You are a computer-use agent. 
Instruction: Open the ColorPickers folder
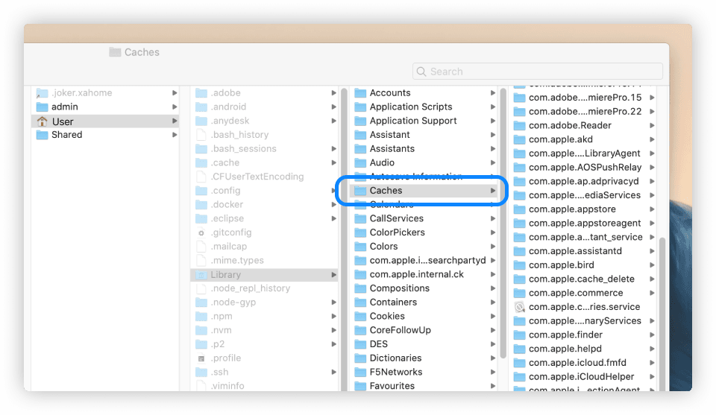click(x=397, y=232)
